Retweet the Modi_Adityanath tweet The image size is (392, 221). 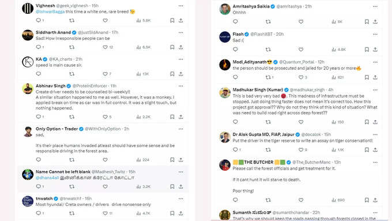pyautogui.click(x=269, y=77)
